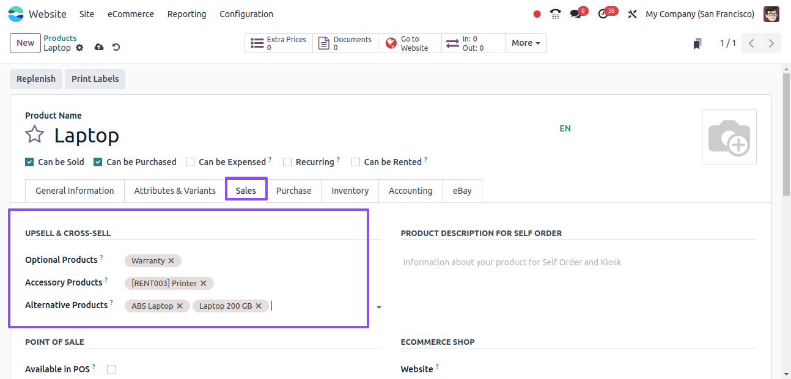Open the Reporting menu

pyautogui.click(x=187, y=14)
